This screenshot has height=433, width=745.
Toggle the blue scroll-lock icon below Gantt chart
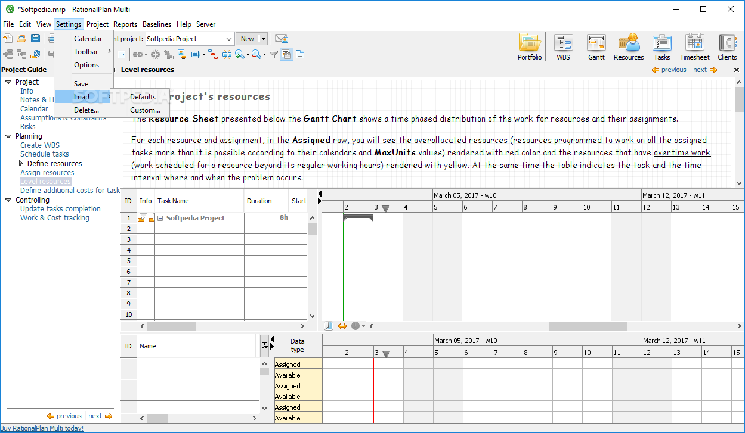pos(329,326)
